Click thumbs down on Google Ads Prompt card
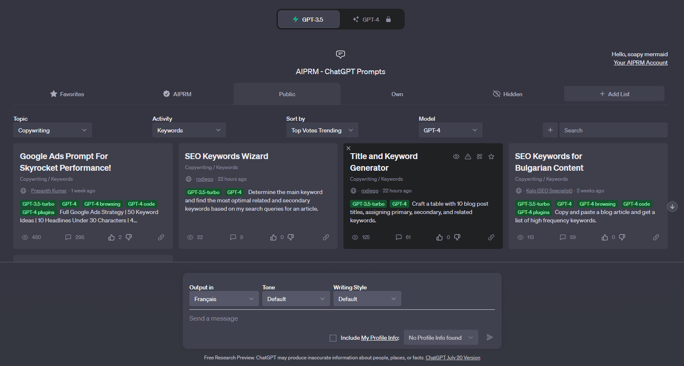 (129, 237)
